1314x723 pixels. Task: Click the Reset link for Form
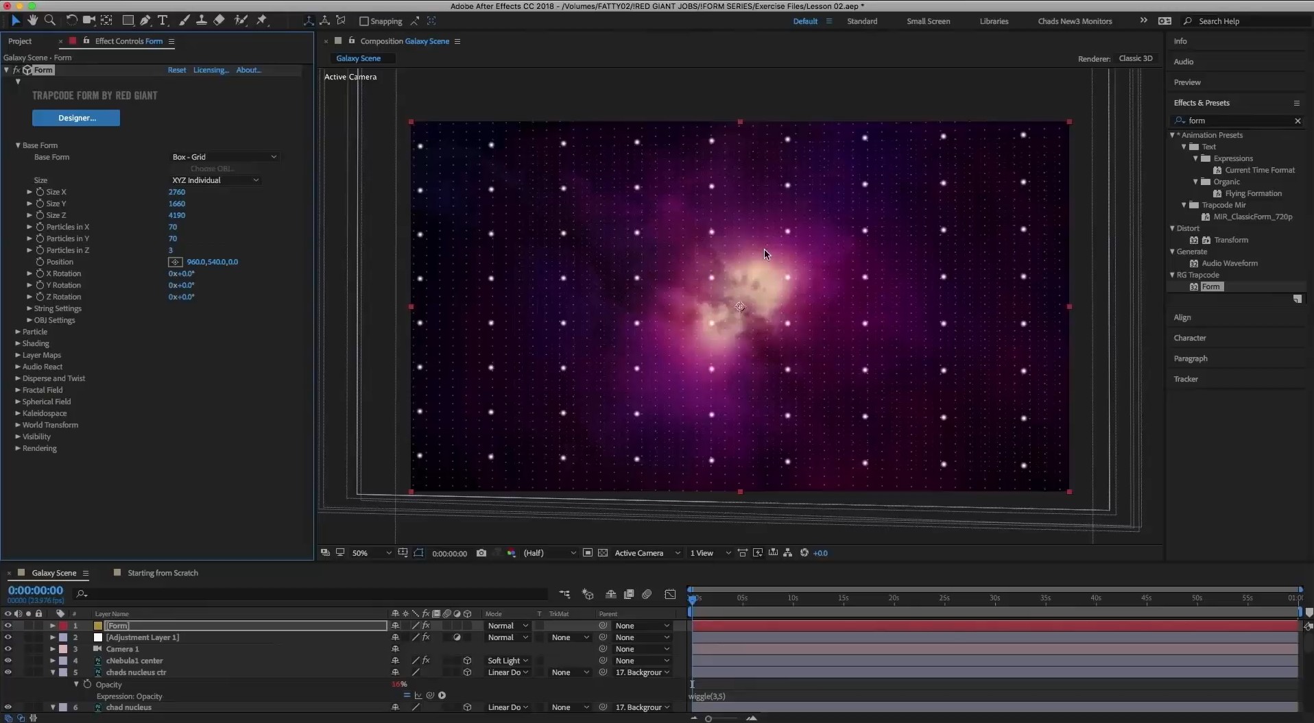tap(176, 70)
